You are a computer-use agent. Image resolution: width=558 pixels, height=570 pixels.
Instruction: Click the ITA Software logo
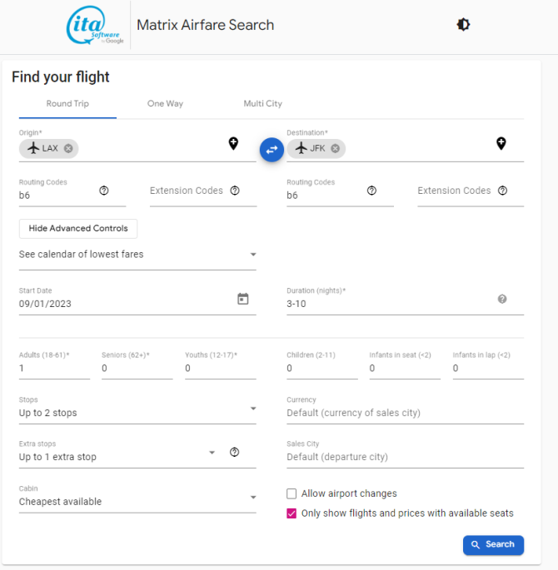coord(95,25)
